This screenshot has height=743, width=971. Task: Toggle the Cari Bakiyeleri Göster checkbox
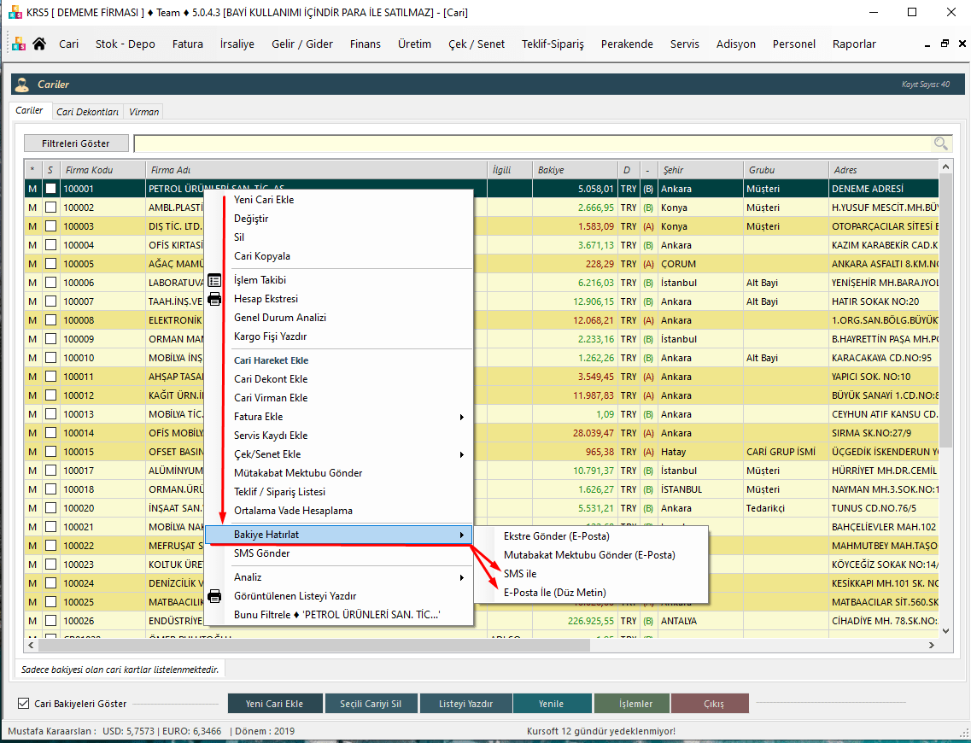(x=24, y=704)
